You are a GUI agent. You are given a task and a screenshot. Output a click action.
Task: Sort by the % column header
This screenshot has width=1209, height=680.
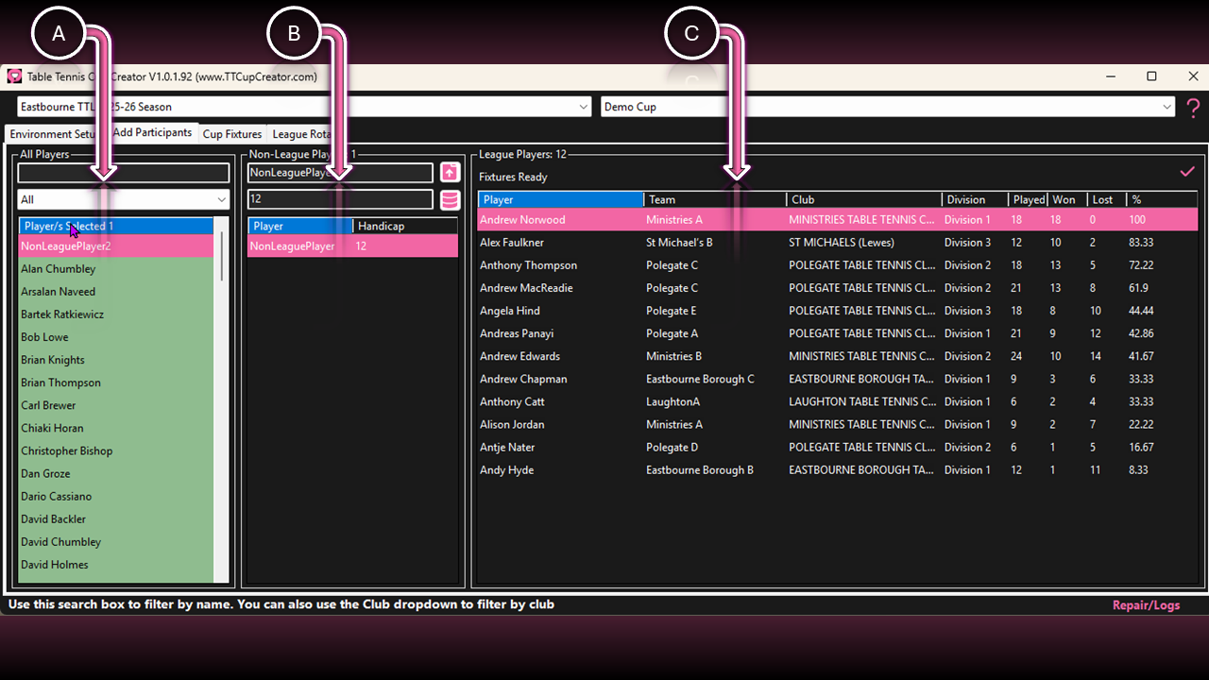click(x=1163, y=199)
